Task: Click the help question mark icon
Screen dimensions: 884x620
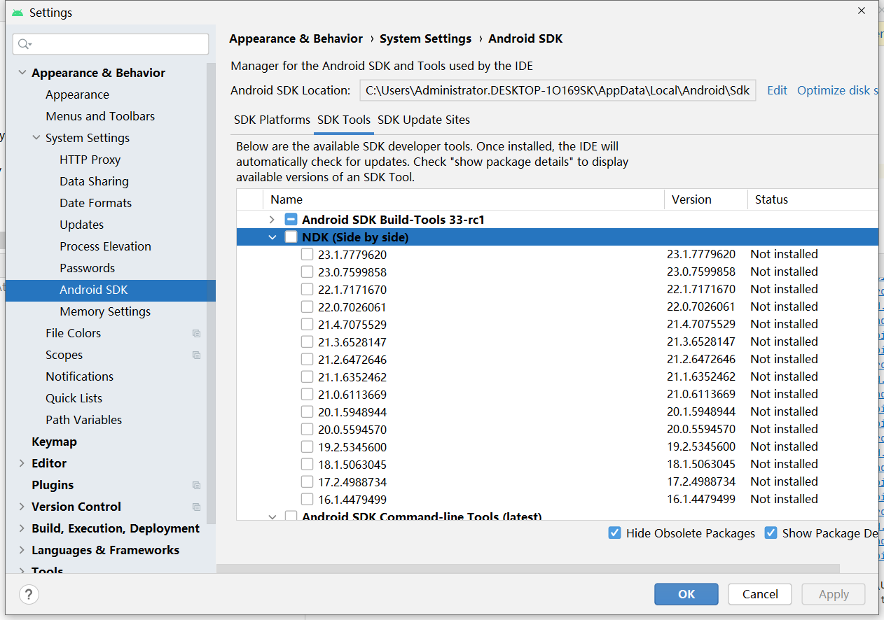Action: tap(29, 594)
